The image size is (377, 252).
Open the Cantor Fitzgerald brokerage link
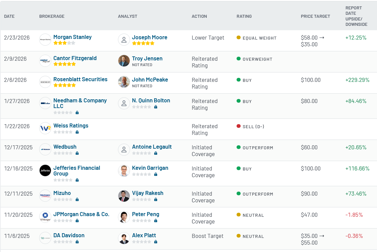click(75, 58)
